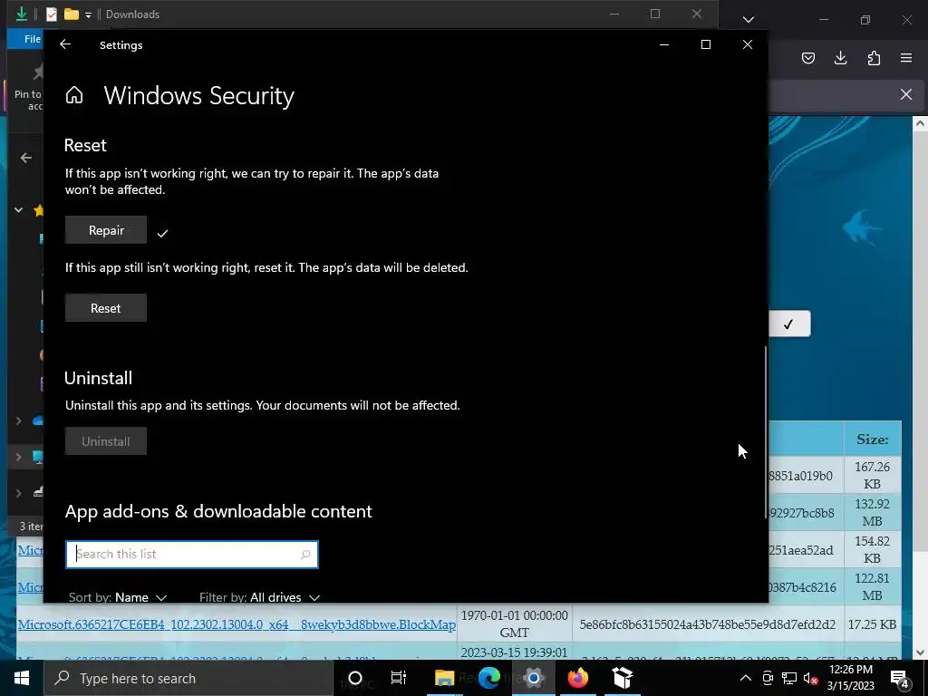Click the Repair button
The image size is (928, 696).
pyautogui.click(x=106, y=230)
